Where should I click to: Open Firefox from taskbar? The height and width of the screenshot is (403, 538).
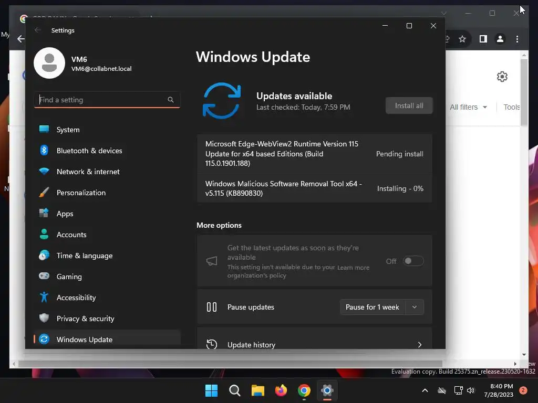click(x=281, y=390)
